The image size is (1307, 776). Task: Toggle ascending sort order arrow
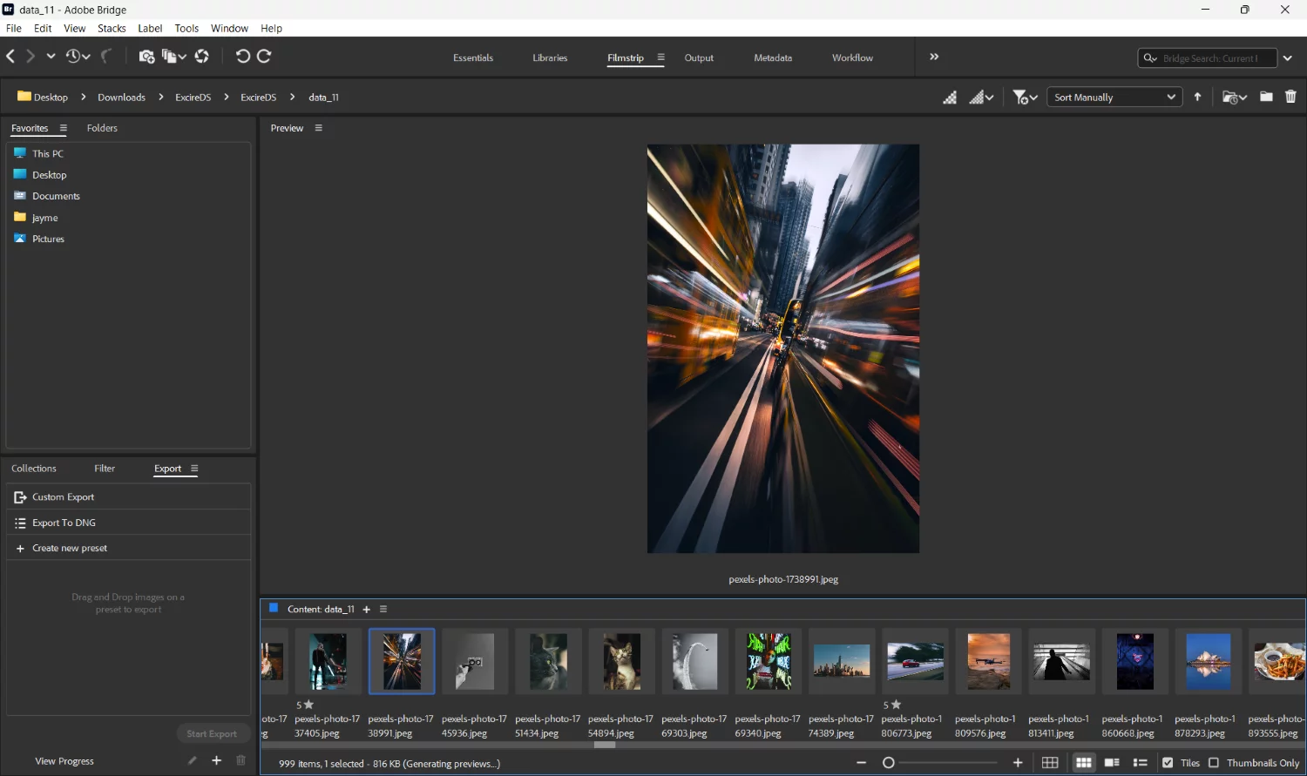[1198, 97]
